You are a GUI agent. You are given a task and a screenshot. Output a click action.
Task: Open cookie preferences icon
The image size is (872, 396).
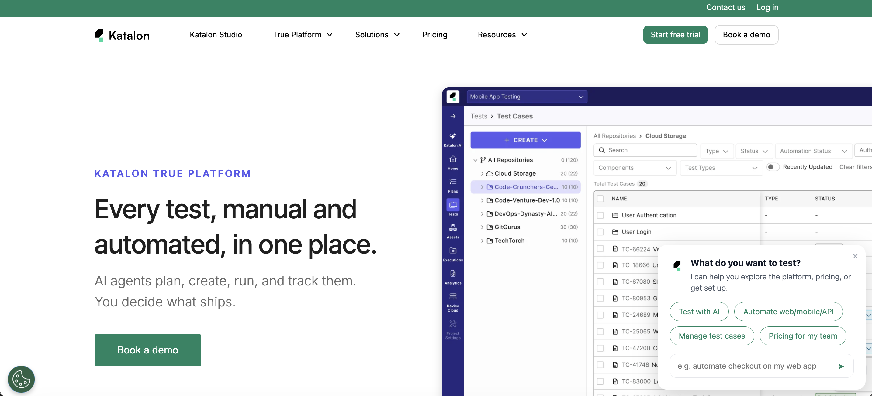click(21, 379)
